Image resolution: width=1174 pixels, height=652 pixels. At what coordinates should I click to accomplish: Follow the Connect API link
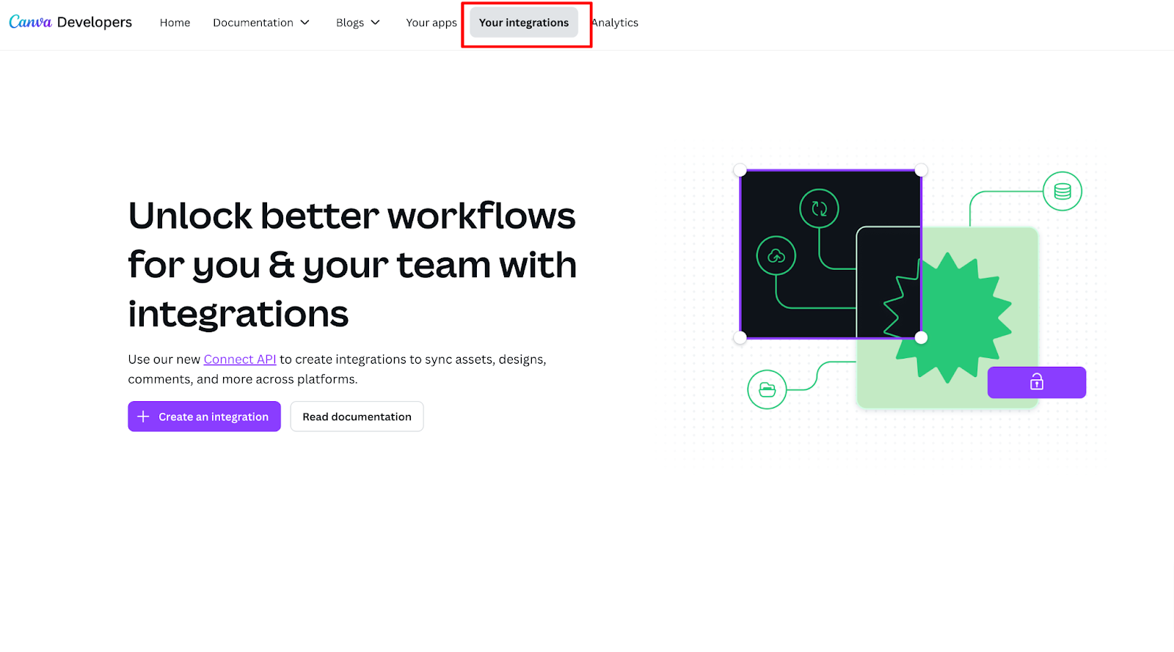240,359
